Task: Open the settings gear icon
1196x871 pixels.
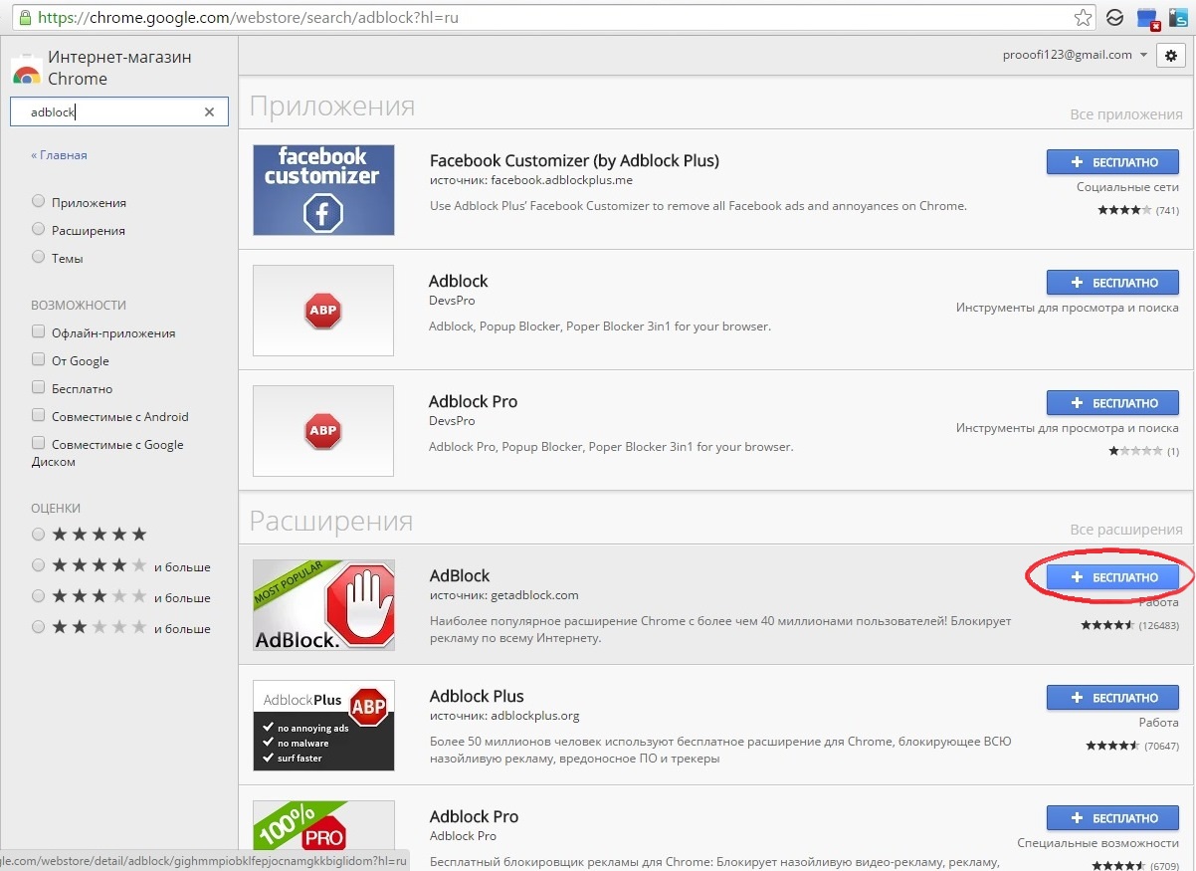Action: pyautogui.click(x=1171, y=56)
